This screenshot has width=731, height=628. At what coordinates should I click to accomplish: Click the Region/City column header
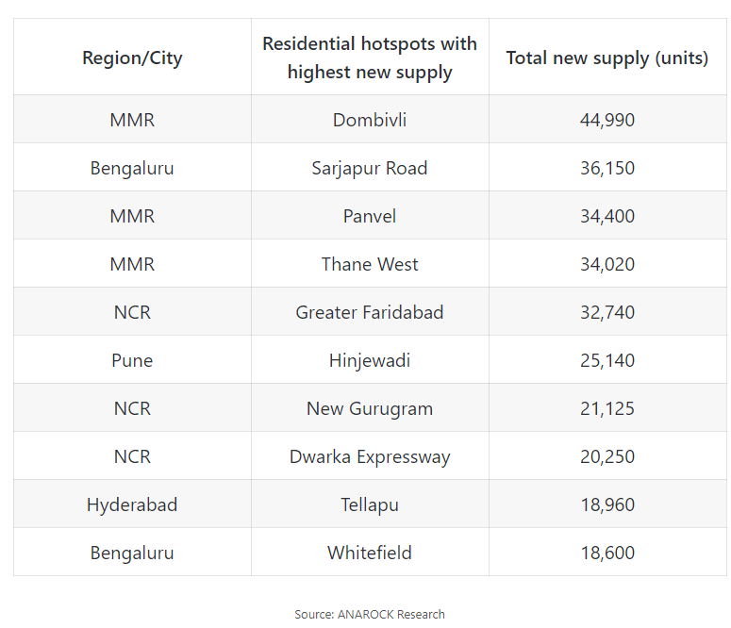tap(132, 58)
